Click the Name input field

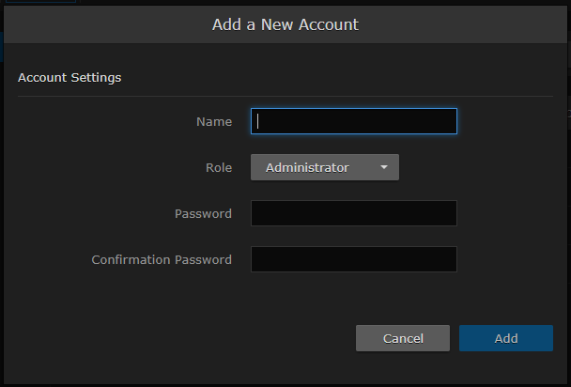pos(353,121)
